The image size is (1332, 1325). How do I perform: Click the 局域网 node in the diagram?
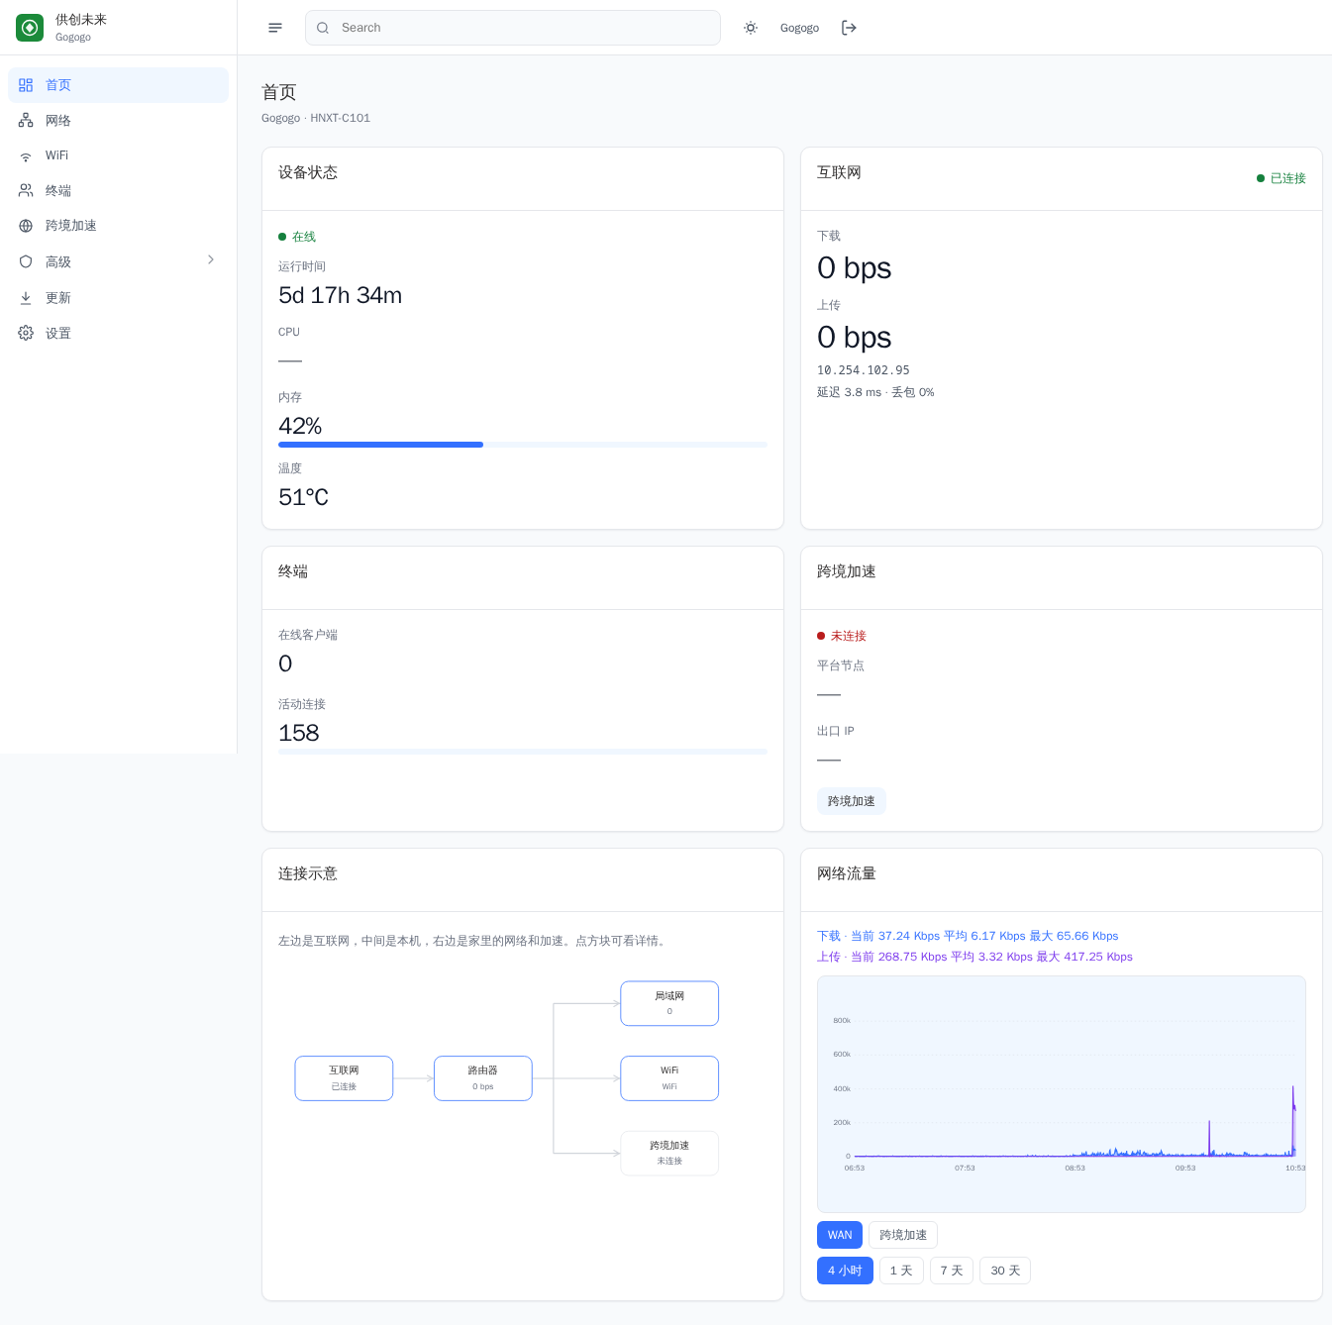tap(669, 1003)
